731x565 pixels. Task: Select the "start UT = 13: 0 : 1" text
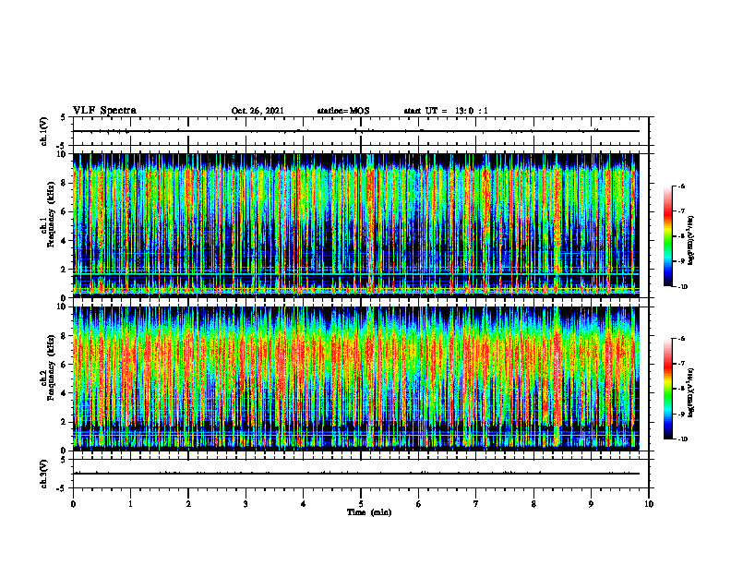pos(446,111)
